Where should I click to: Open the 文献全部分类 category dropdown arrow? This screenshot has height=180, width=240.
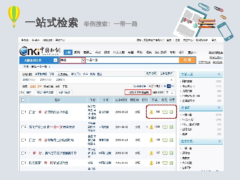(x=55, y=60)
